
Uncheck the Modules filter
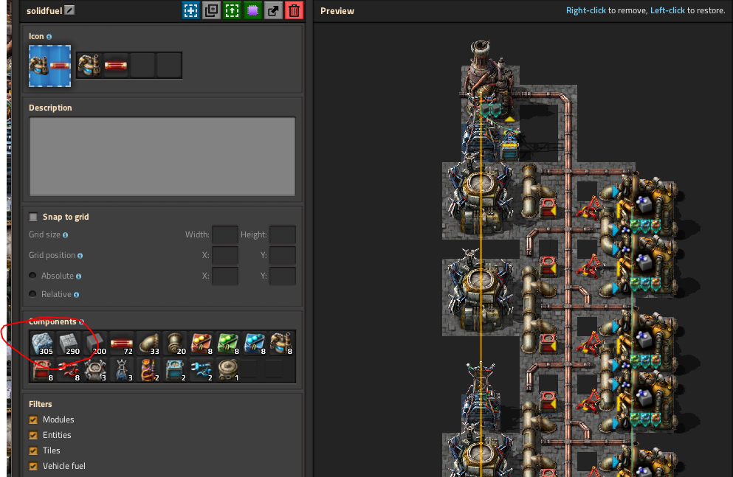33,419
